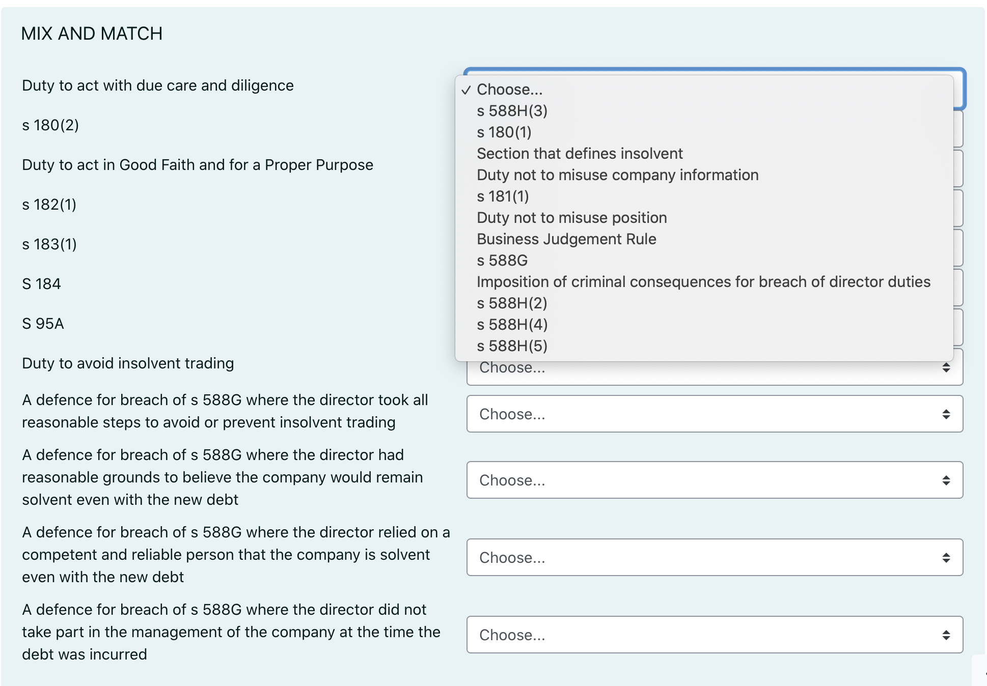Select 'Imposition of criminal consequences' option
Image resolution: width=987 pixels, height=686 pixels.
click(703, 282)
